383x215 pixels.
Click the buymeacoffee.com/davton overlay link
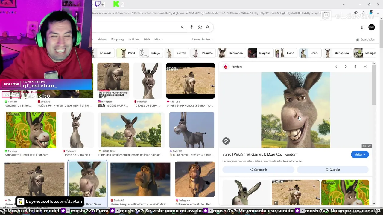(50, 202)
